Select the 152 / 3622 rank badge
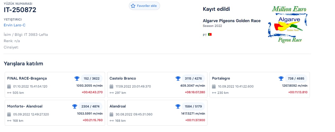 (x=92, y=79)
